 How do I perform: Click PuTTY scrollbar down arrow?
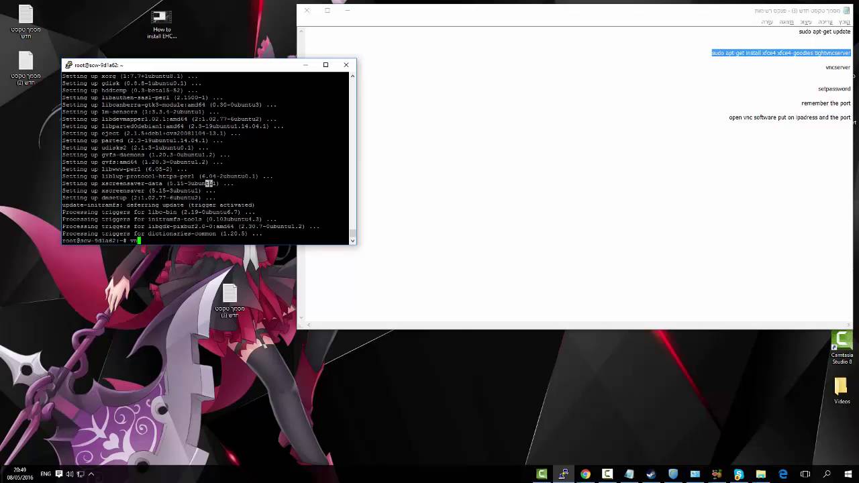tap(352, 239)
